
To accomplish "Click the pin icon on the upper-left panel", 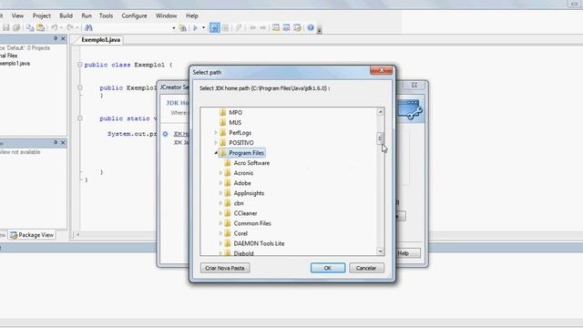I will [x=56, y=38].
